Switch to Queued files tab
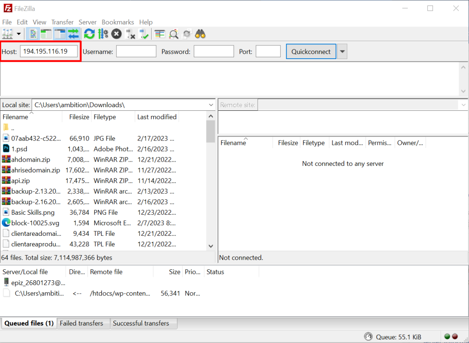Viewport: 469px width, 343px height. [29, 323]
